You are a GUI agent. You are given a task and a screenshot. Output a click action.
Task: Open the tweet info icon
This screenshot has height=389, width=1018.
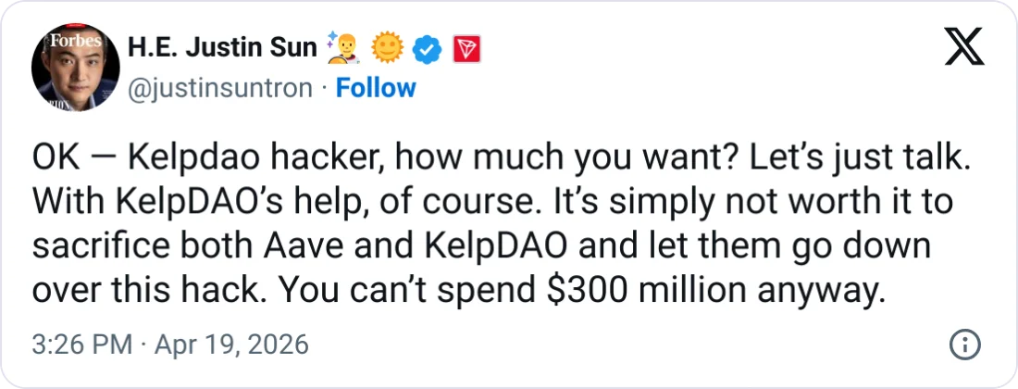click(964, 346)
